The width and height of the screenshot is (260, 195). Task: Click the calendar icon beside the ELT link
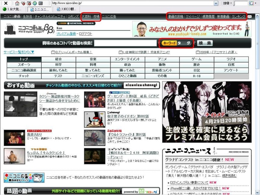click(53, 52)
